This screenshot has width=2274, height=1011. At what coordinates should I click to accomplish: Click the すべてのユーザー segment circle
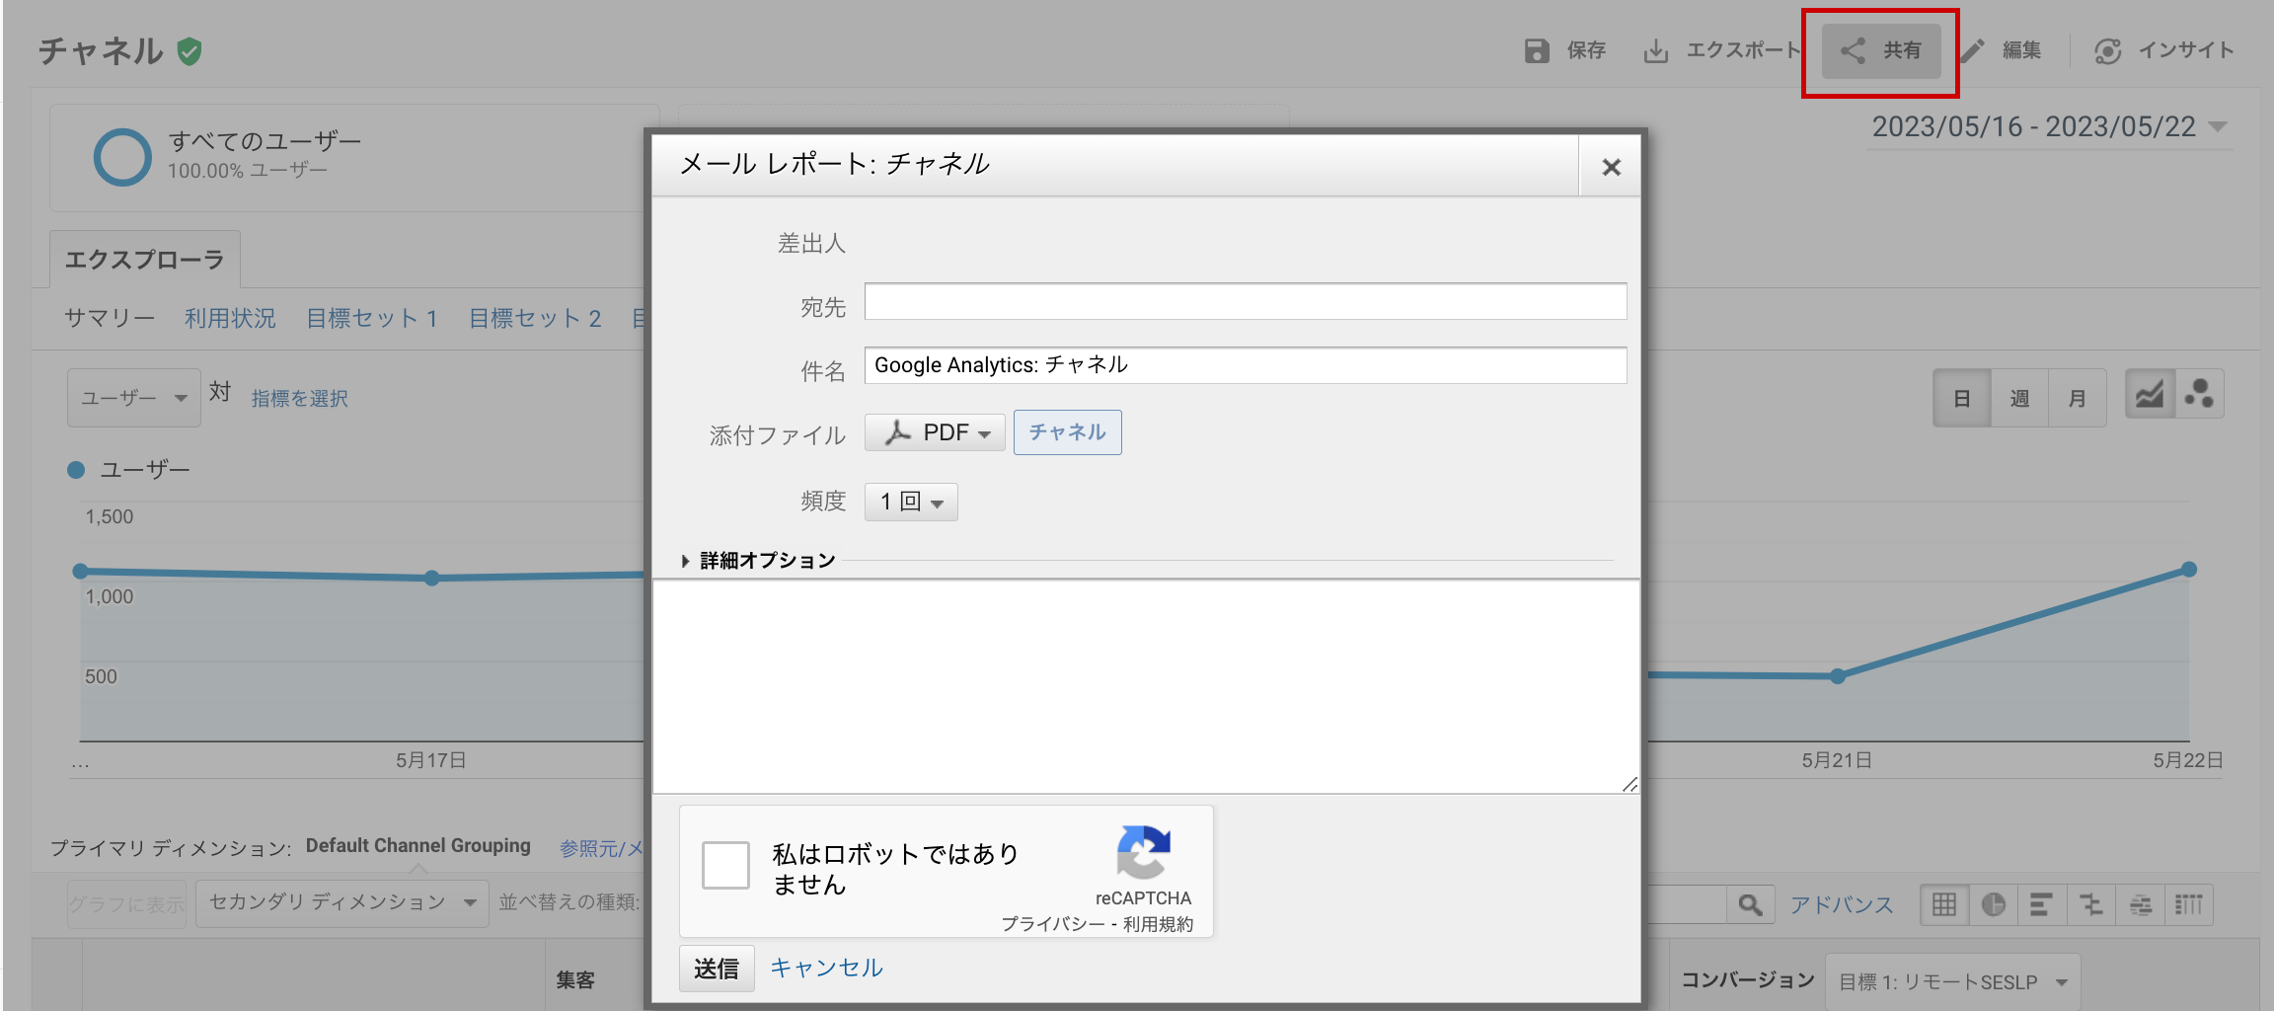tap(122, 157)
